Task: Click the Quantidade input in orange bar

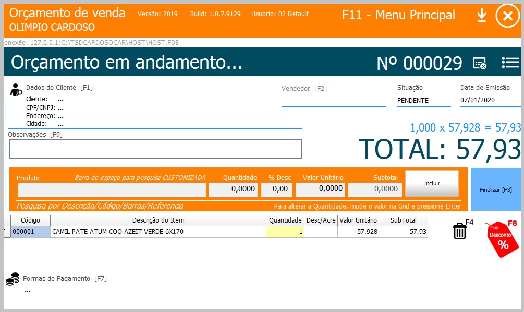Action: [233, 189]
